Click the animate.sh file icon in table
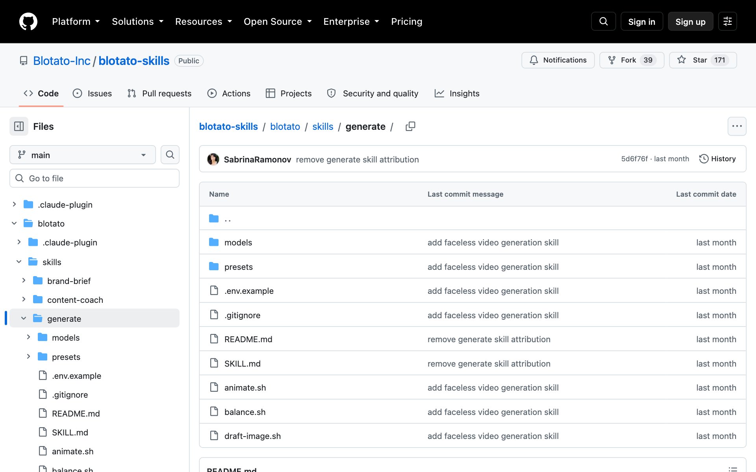Viewport: 756px width, 472px height. click(214, 387)
